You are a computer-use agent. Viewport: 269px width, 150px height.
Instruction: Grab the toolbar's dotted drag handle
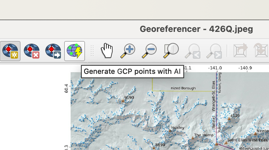tap(92, 51)
